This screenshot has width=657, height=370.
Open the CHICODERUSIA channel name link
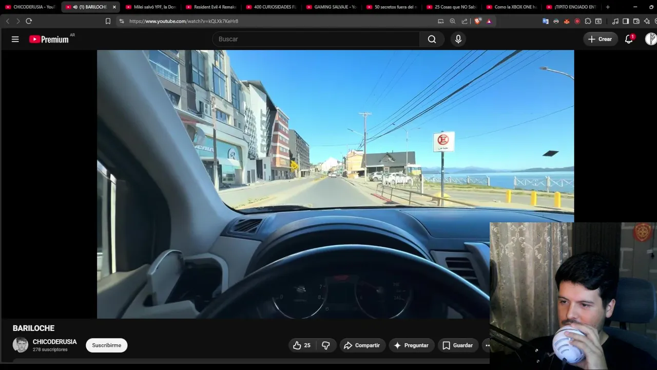click(x=54, y=342)
